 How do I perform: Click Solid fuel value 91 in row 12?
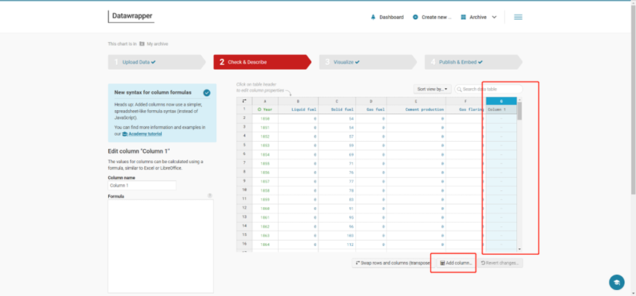[x=337, y=209]
